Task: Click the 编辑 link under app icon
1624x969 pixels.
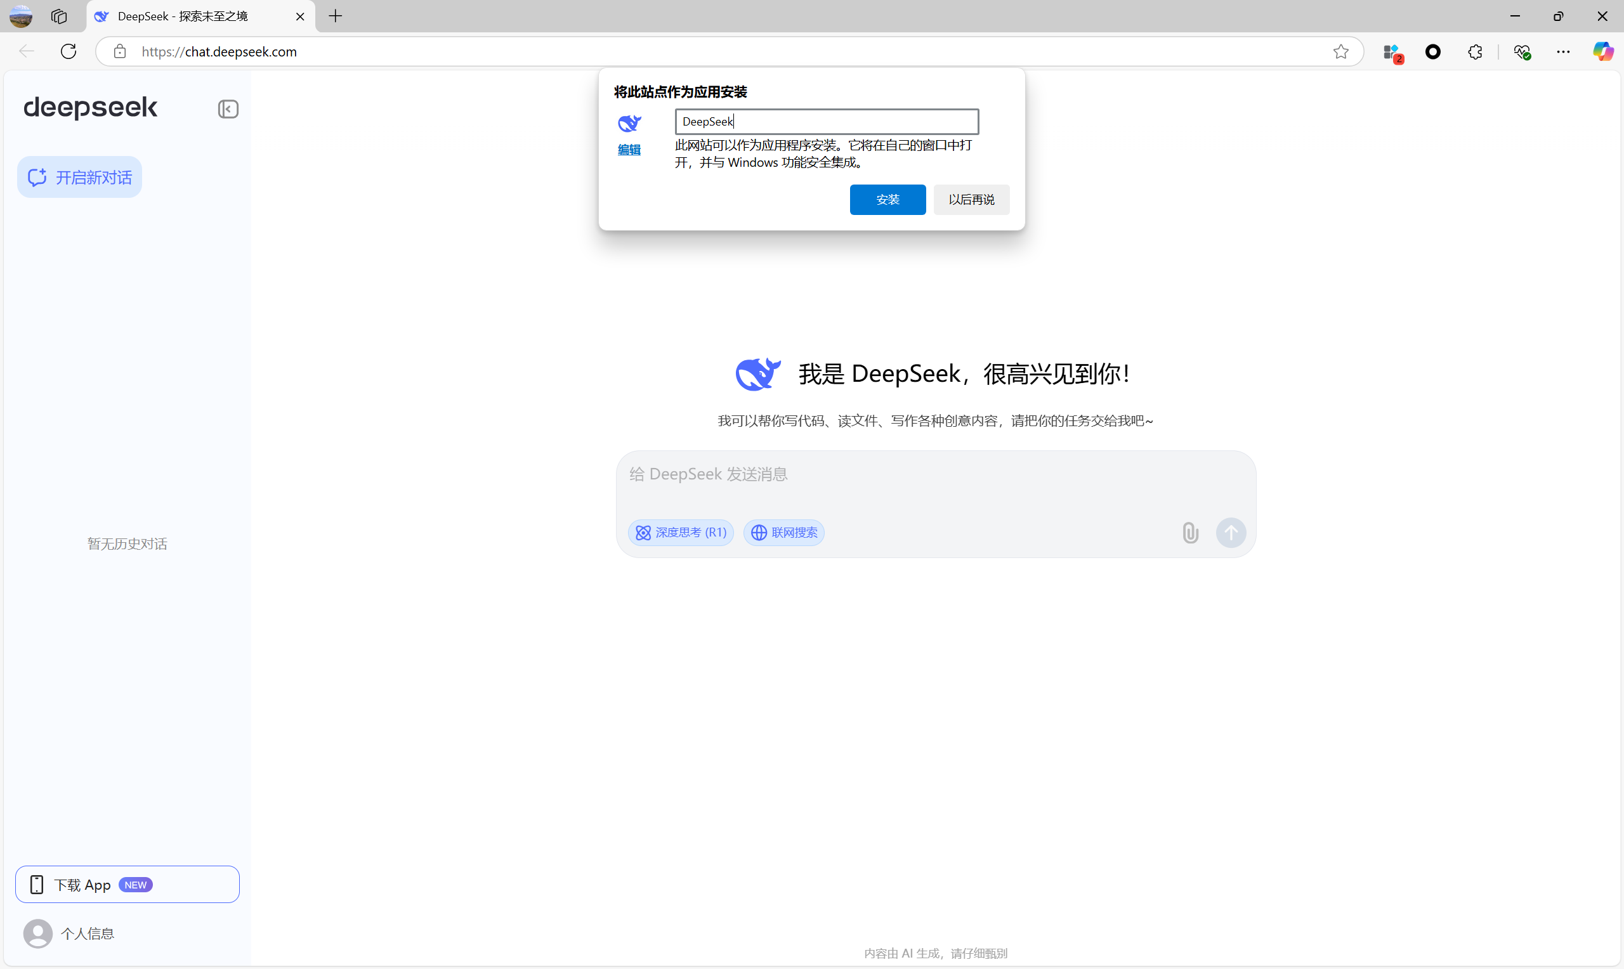Action: tap(629, 150)
